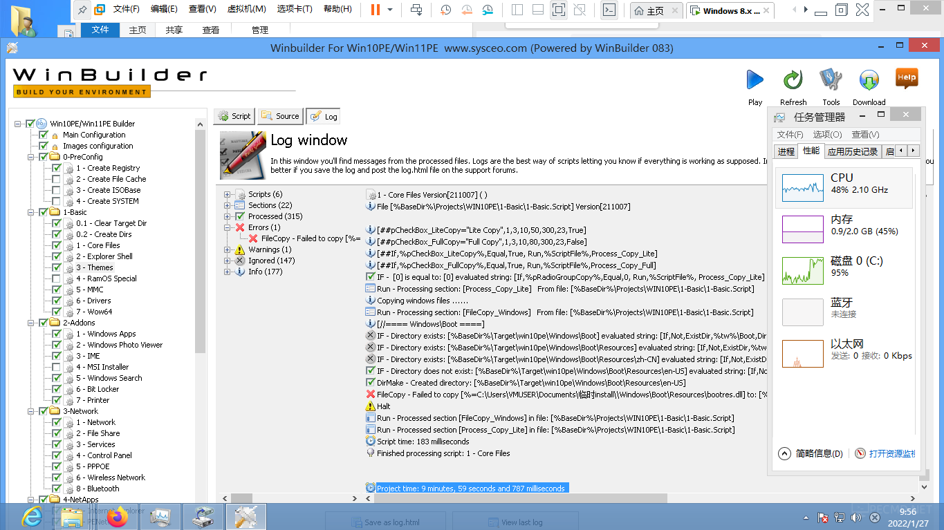
Task: Click the volume icon in system tray
Action: tap(856, 518)
